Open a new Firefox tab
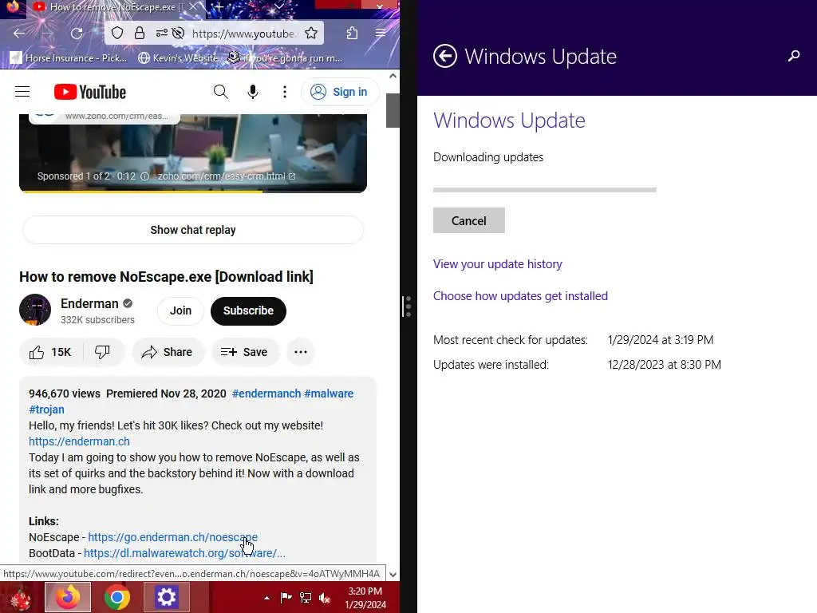817x613 pixels. click(219, 7)
